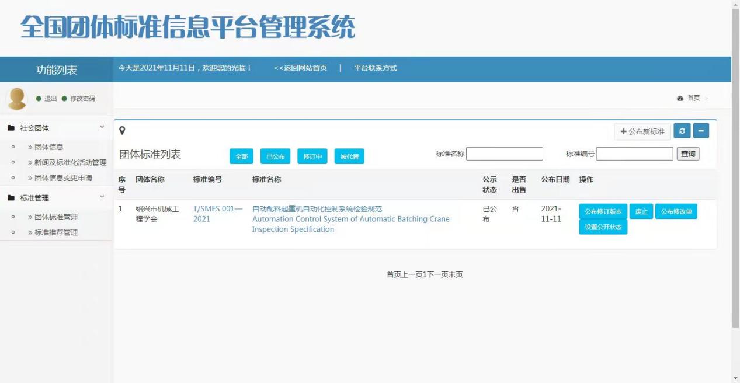Viewport: 740px width, 383px height.
Task: Collapse the 标准管理 section chevron
Action: pyautogui.click(x=102, y=197)
